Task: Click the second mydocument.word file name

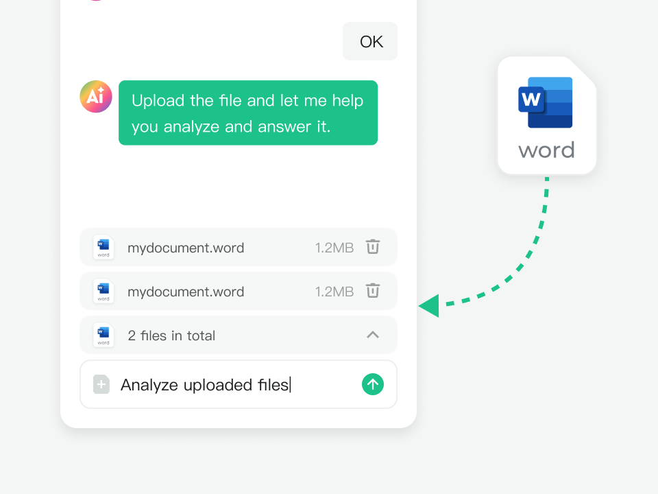Action: [x=186, y=292]
